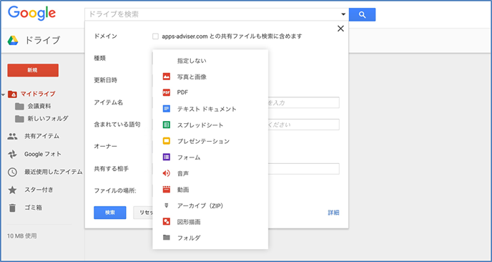Image resolution: width=492 pixels, height=262 pixels.
Task: Click the 会議資料 folder icon
Action: click(x=19, y=107)
